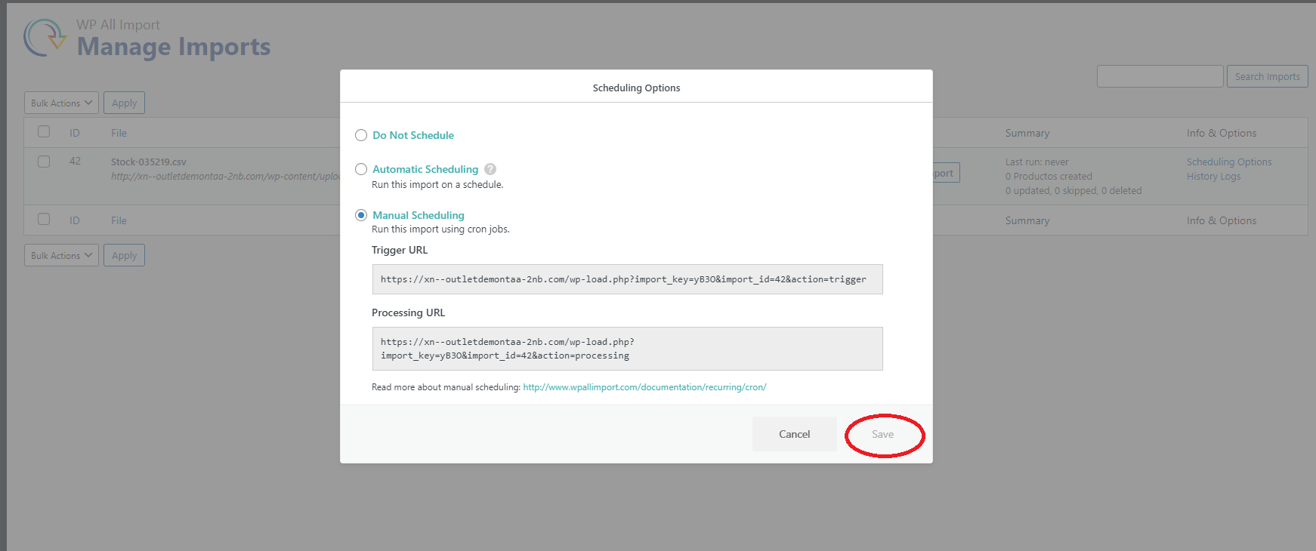
Task: Save the scheduling options
Action: tap(882, 434)
